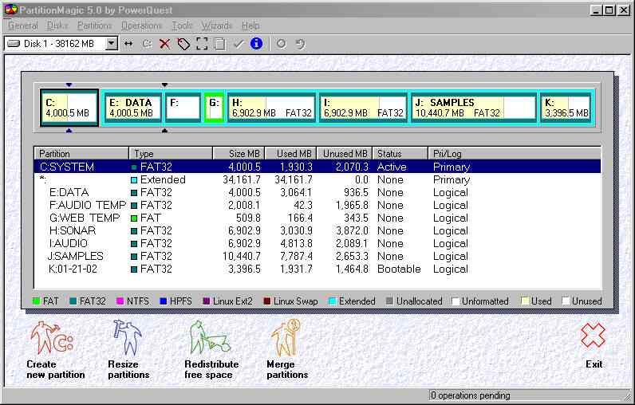The image size is (635, 405).
Task: Click the NTFS magenta legend swatch
Action: (121, 301)
